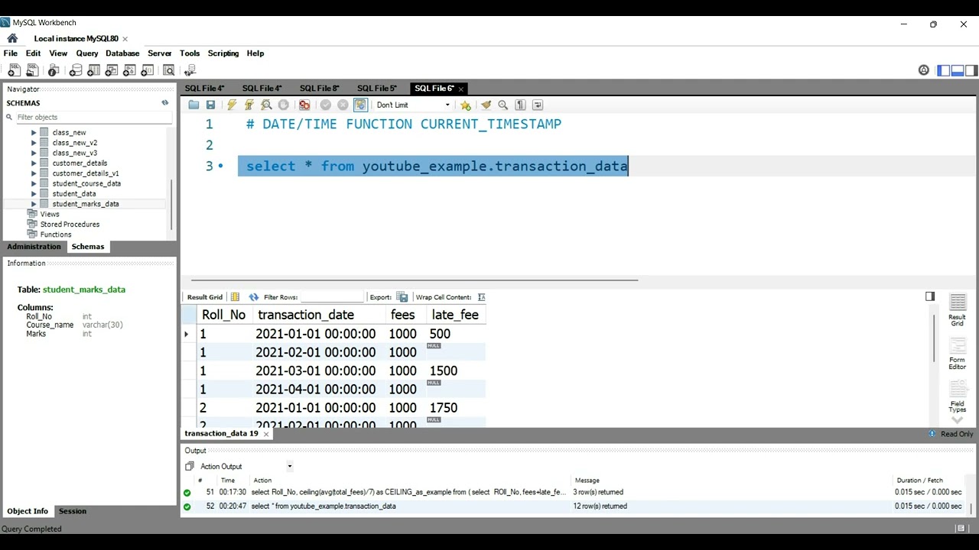Create a new table toolbar icon
979x550 pixels.
point(94,70)
